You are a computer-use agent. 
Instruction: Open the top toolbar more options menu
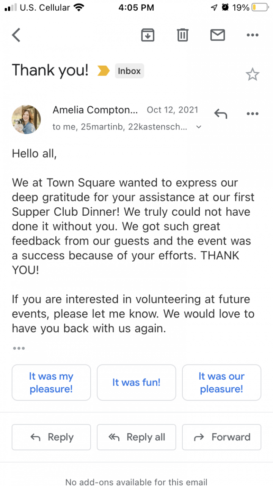point(253,35)
